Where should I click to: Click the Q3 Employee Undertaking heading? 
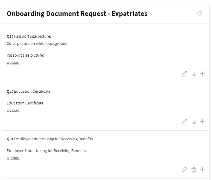[x=50, y=139]
